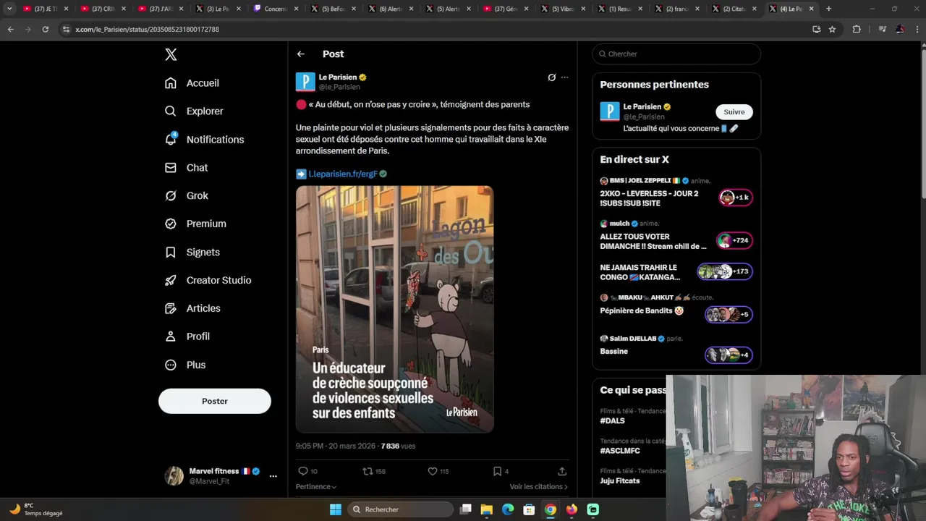Open Juju Fitcats trend
Image resolution: width=926 pixels, height=521 pixels.
coord(619,480)
